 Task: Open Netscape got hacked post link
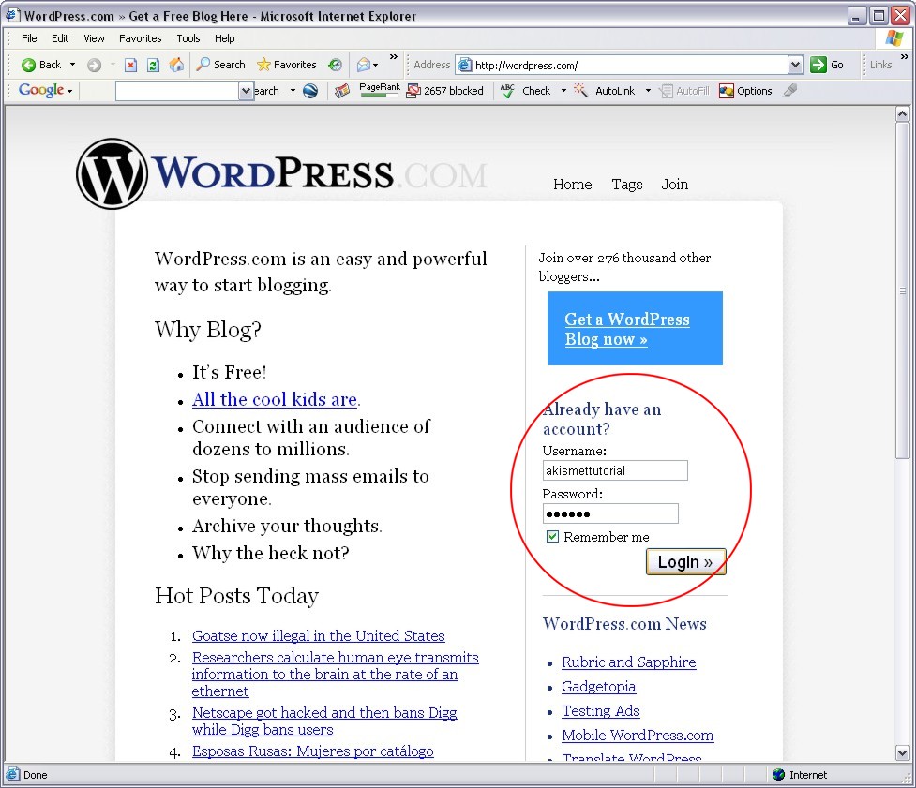[x=324, y=721]
